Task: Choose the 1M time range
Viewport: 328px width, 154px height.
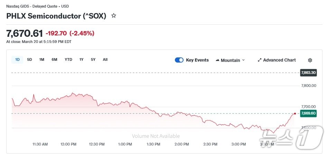Action: 42,59
